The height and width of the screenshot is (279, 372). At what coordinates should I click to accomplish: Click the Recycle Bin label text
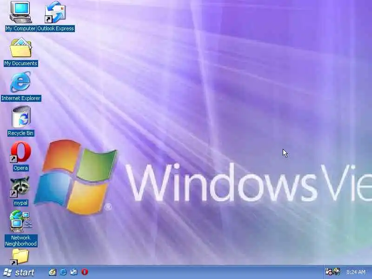[20, 133]
